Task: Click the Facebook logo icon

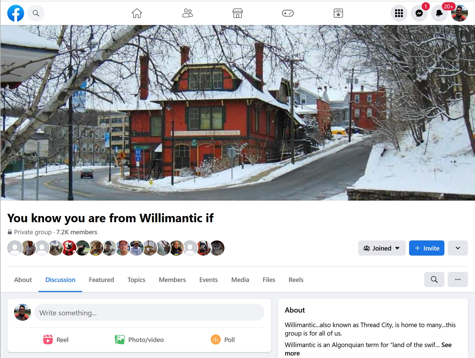Action: (16, 13)
